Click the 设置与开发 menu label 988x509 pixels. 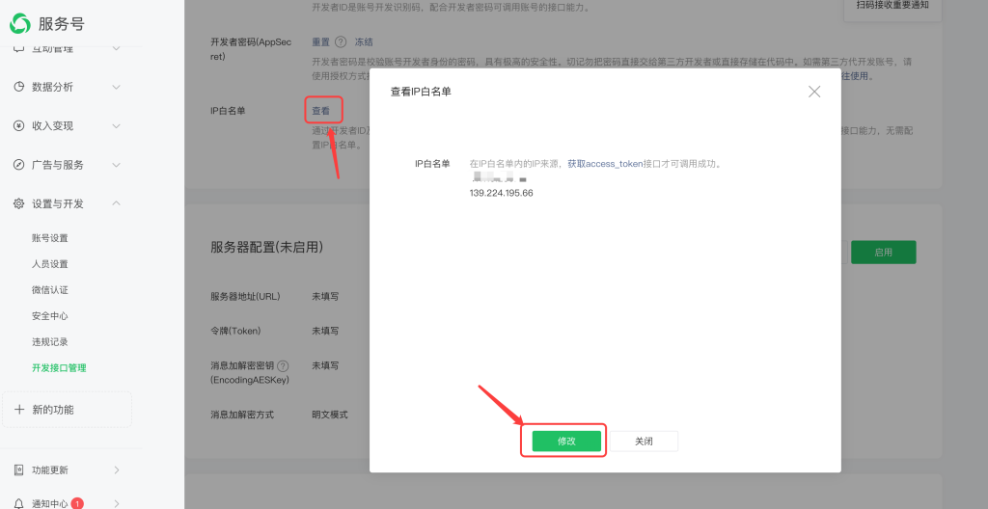57,204
